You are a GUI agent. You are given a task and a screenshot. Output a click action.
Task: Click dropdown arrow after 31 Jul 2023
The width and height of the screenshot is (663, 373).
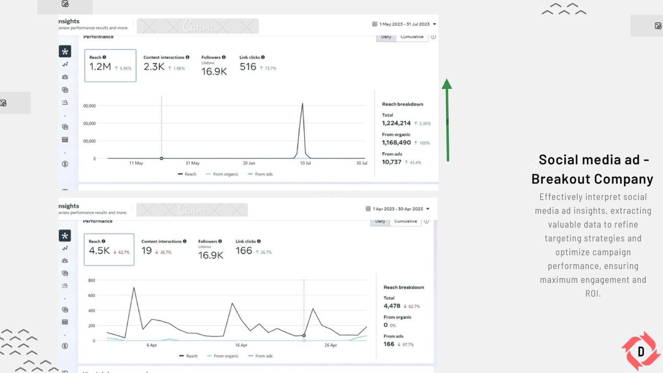(x=435, y=24)
